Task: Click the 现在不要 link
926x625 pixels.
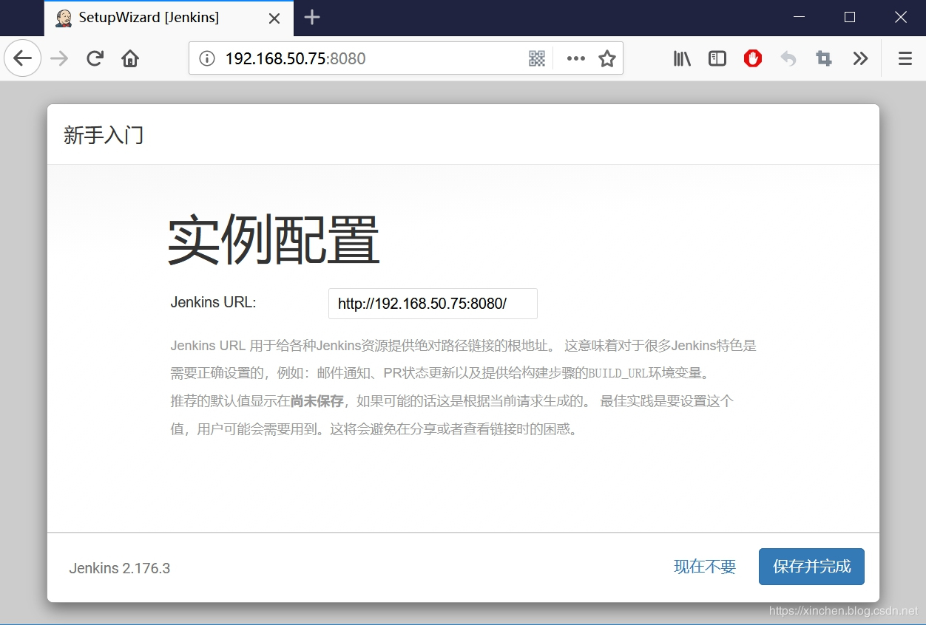Action: point(704,567)
